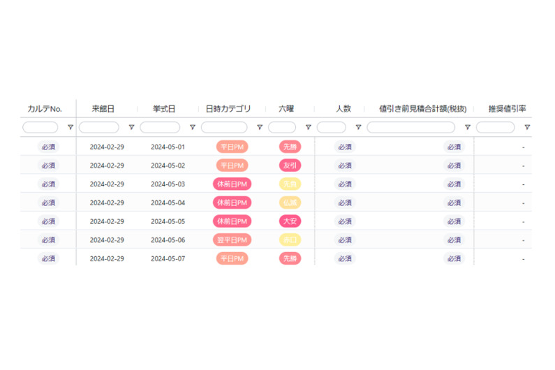Open the 来館日 column filter icon

click(x=131, y=128)
